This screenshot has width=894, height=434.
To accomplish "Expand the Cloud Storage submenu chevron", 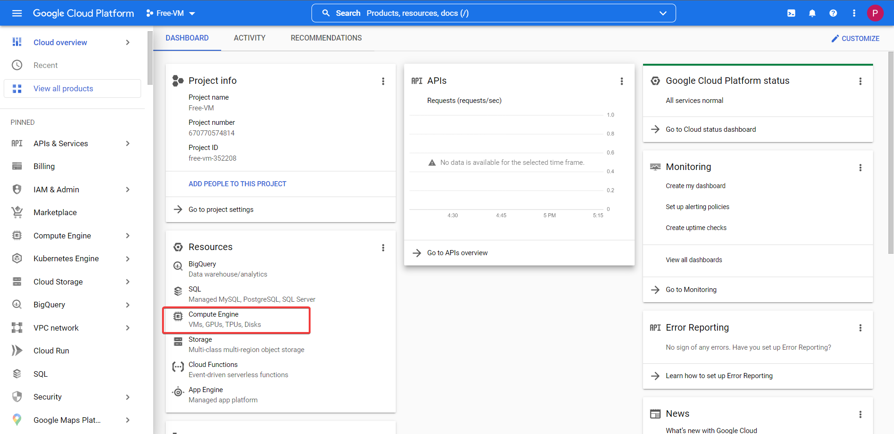I will (x=128, y=282).
